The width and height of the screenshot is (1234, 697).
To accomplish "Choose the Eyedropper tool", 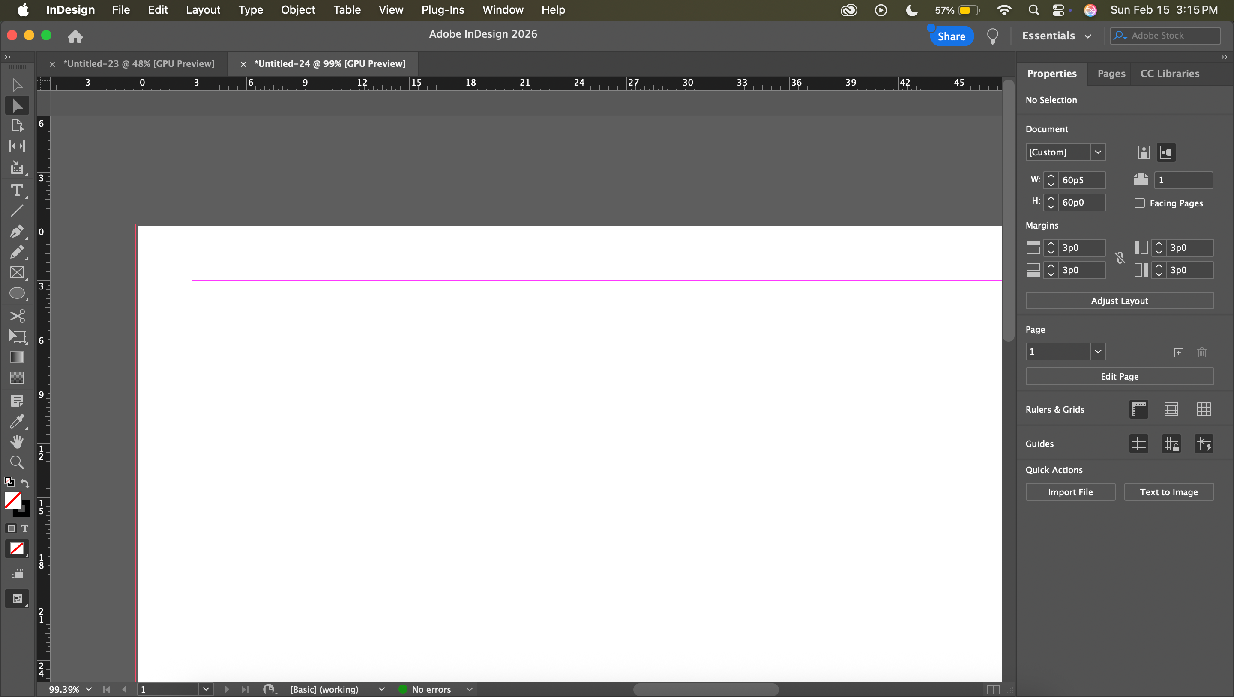I will click(17, 421).
